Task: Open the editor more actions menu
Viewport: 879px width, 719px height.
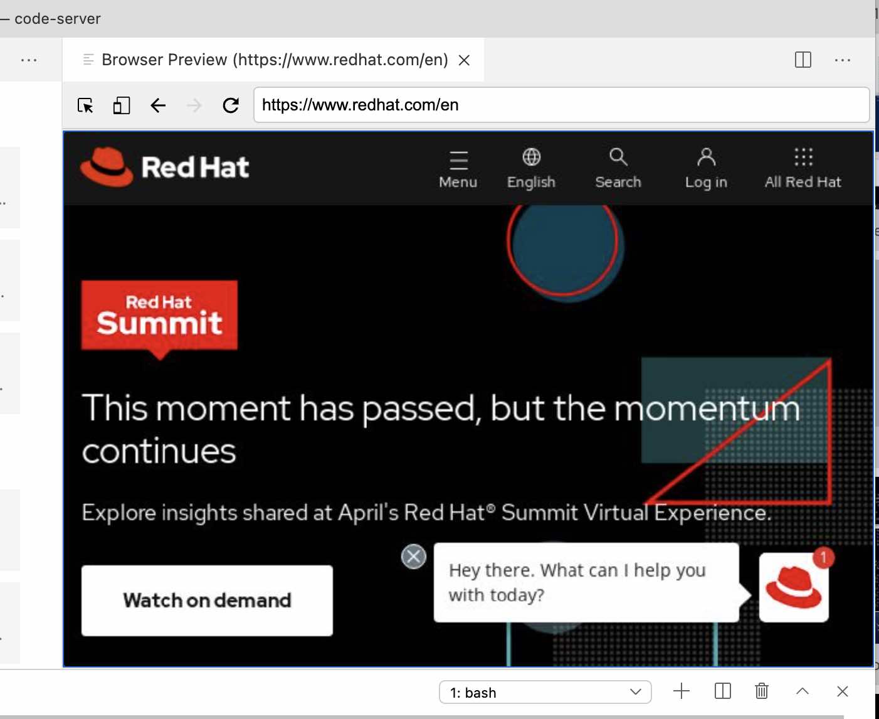Action: 843,60
